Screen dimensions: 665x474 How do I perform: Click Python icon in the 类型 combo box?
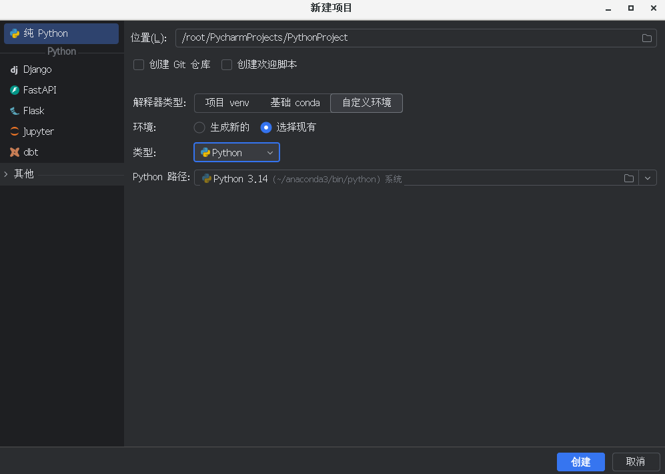coord(205,153)
